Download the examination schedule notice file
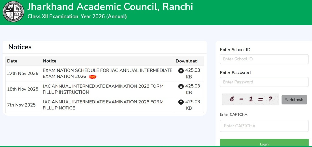312x147 pixels. pyautogui.click(x=181, y=70)
